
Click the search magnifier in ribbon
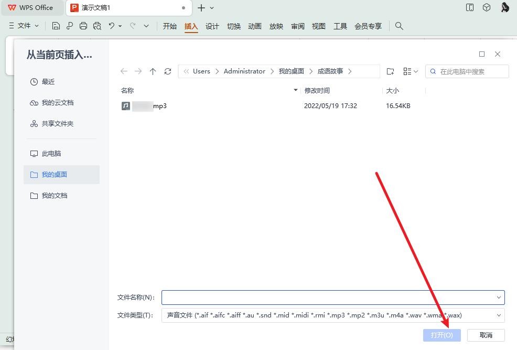point(399,26)
